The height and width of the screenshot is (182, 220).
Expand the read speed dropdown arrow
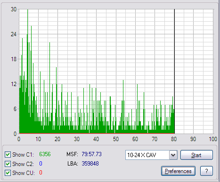pos(173,155)
